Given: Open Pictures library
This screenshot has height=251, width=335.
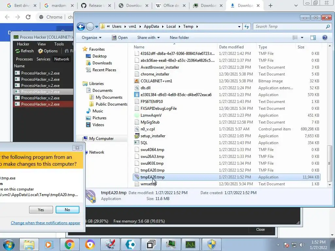Looking at the screenshot, I should click(x=99, y=118).
